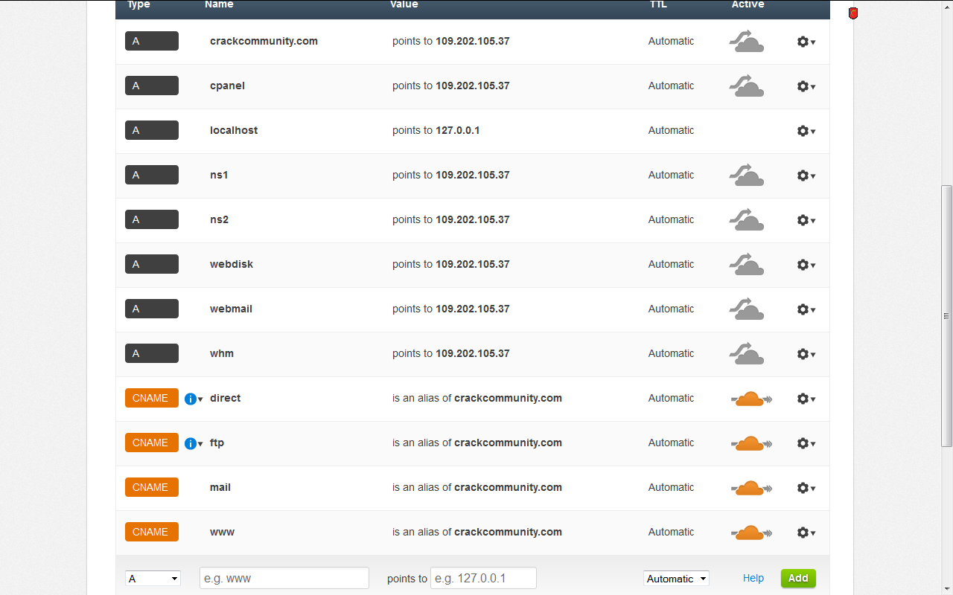Toggle CloudFlare cloud for ns2 record
953x595 pixels.
pos(746,220)
